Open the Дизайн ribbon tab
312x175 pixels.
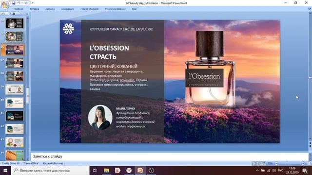click(x=50, y=9)
